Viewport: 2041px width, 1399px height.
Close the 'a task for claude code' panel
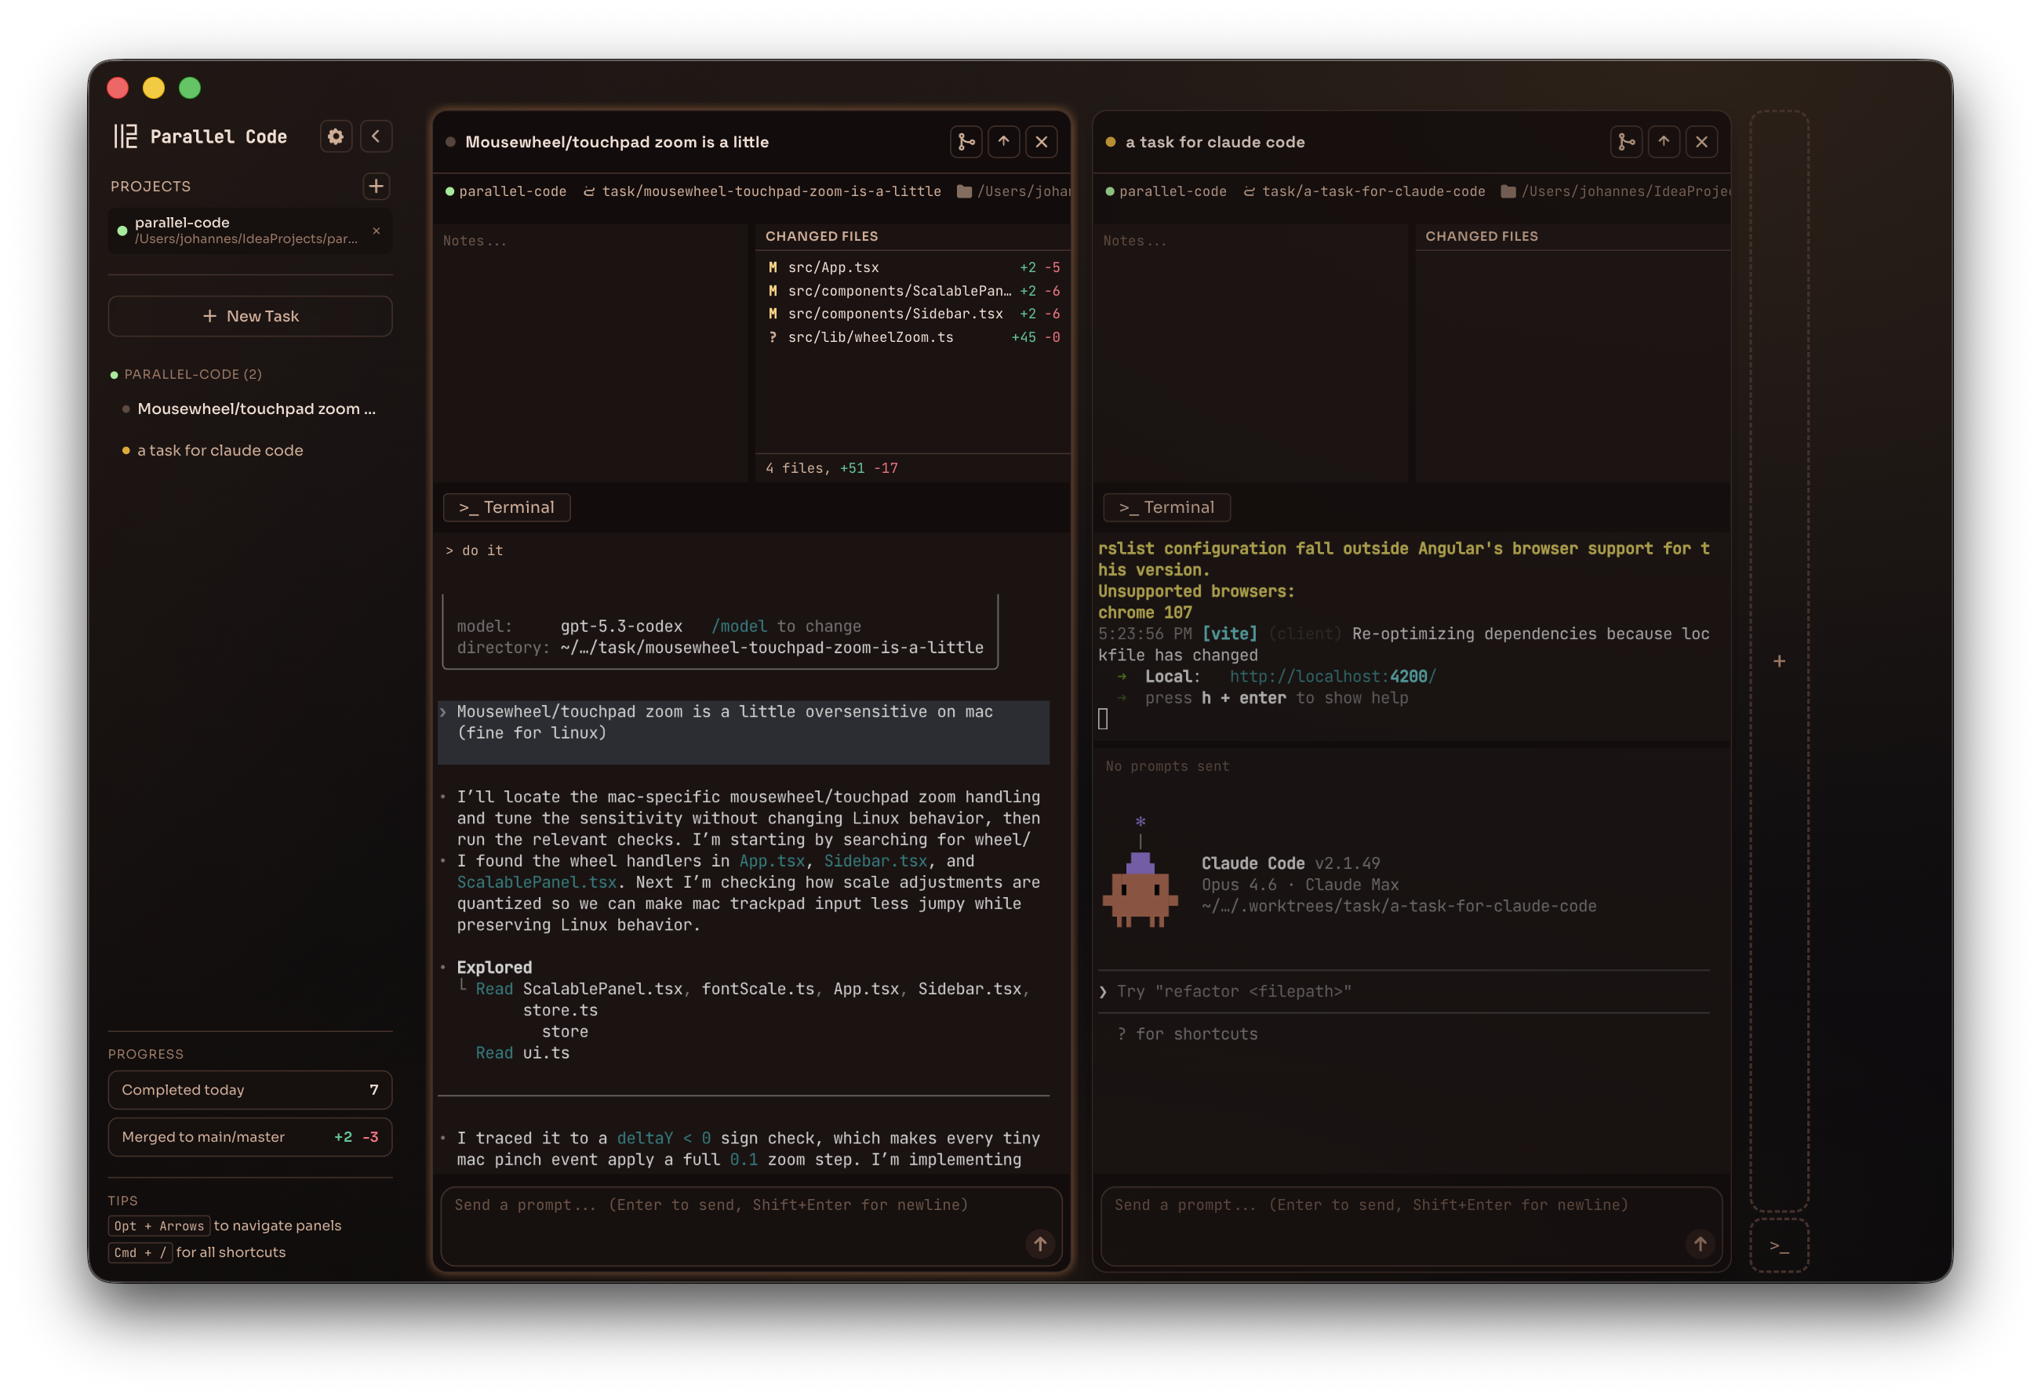[x=1702, y=142]
